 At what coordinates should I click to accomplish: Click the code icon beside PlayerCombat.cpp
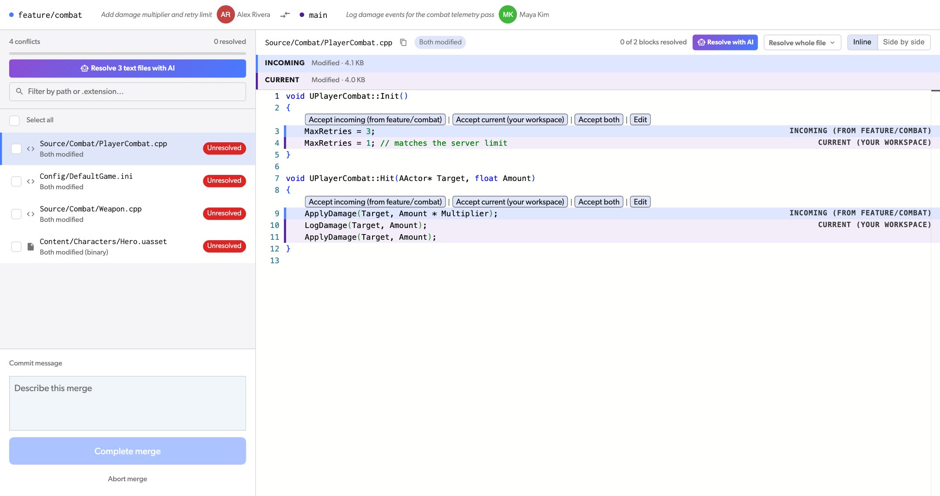point(30,149)
